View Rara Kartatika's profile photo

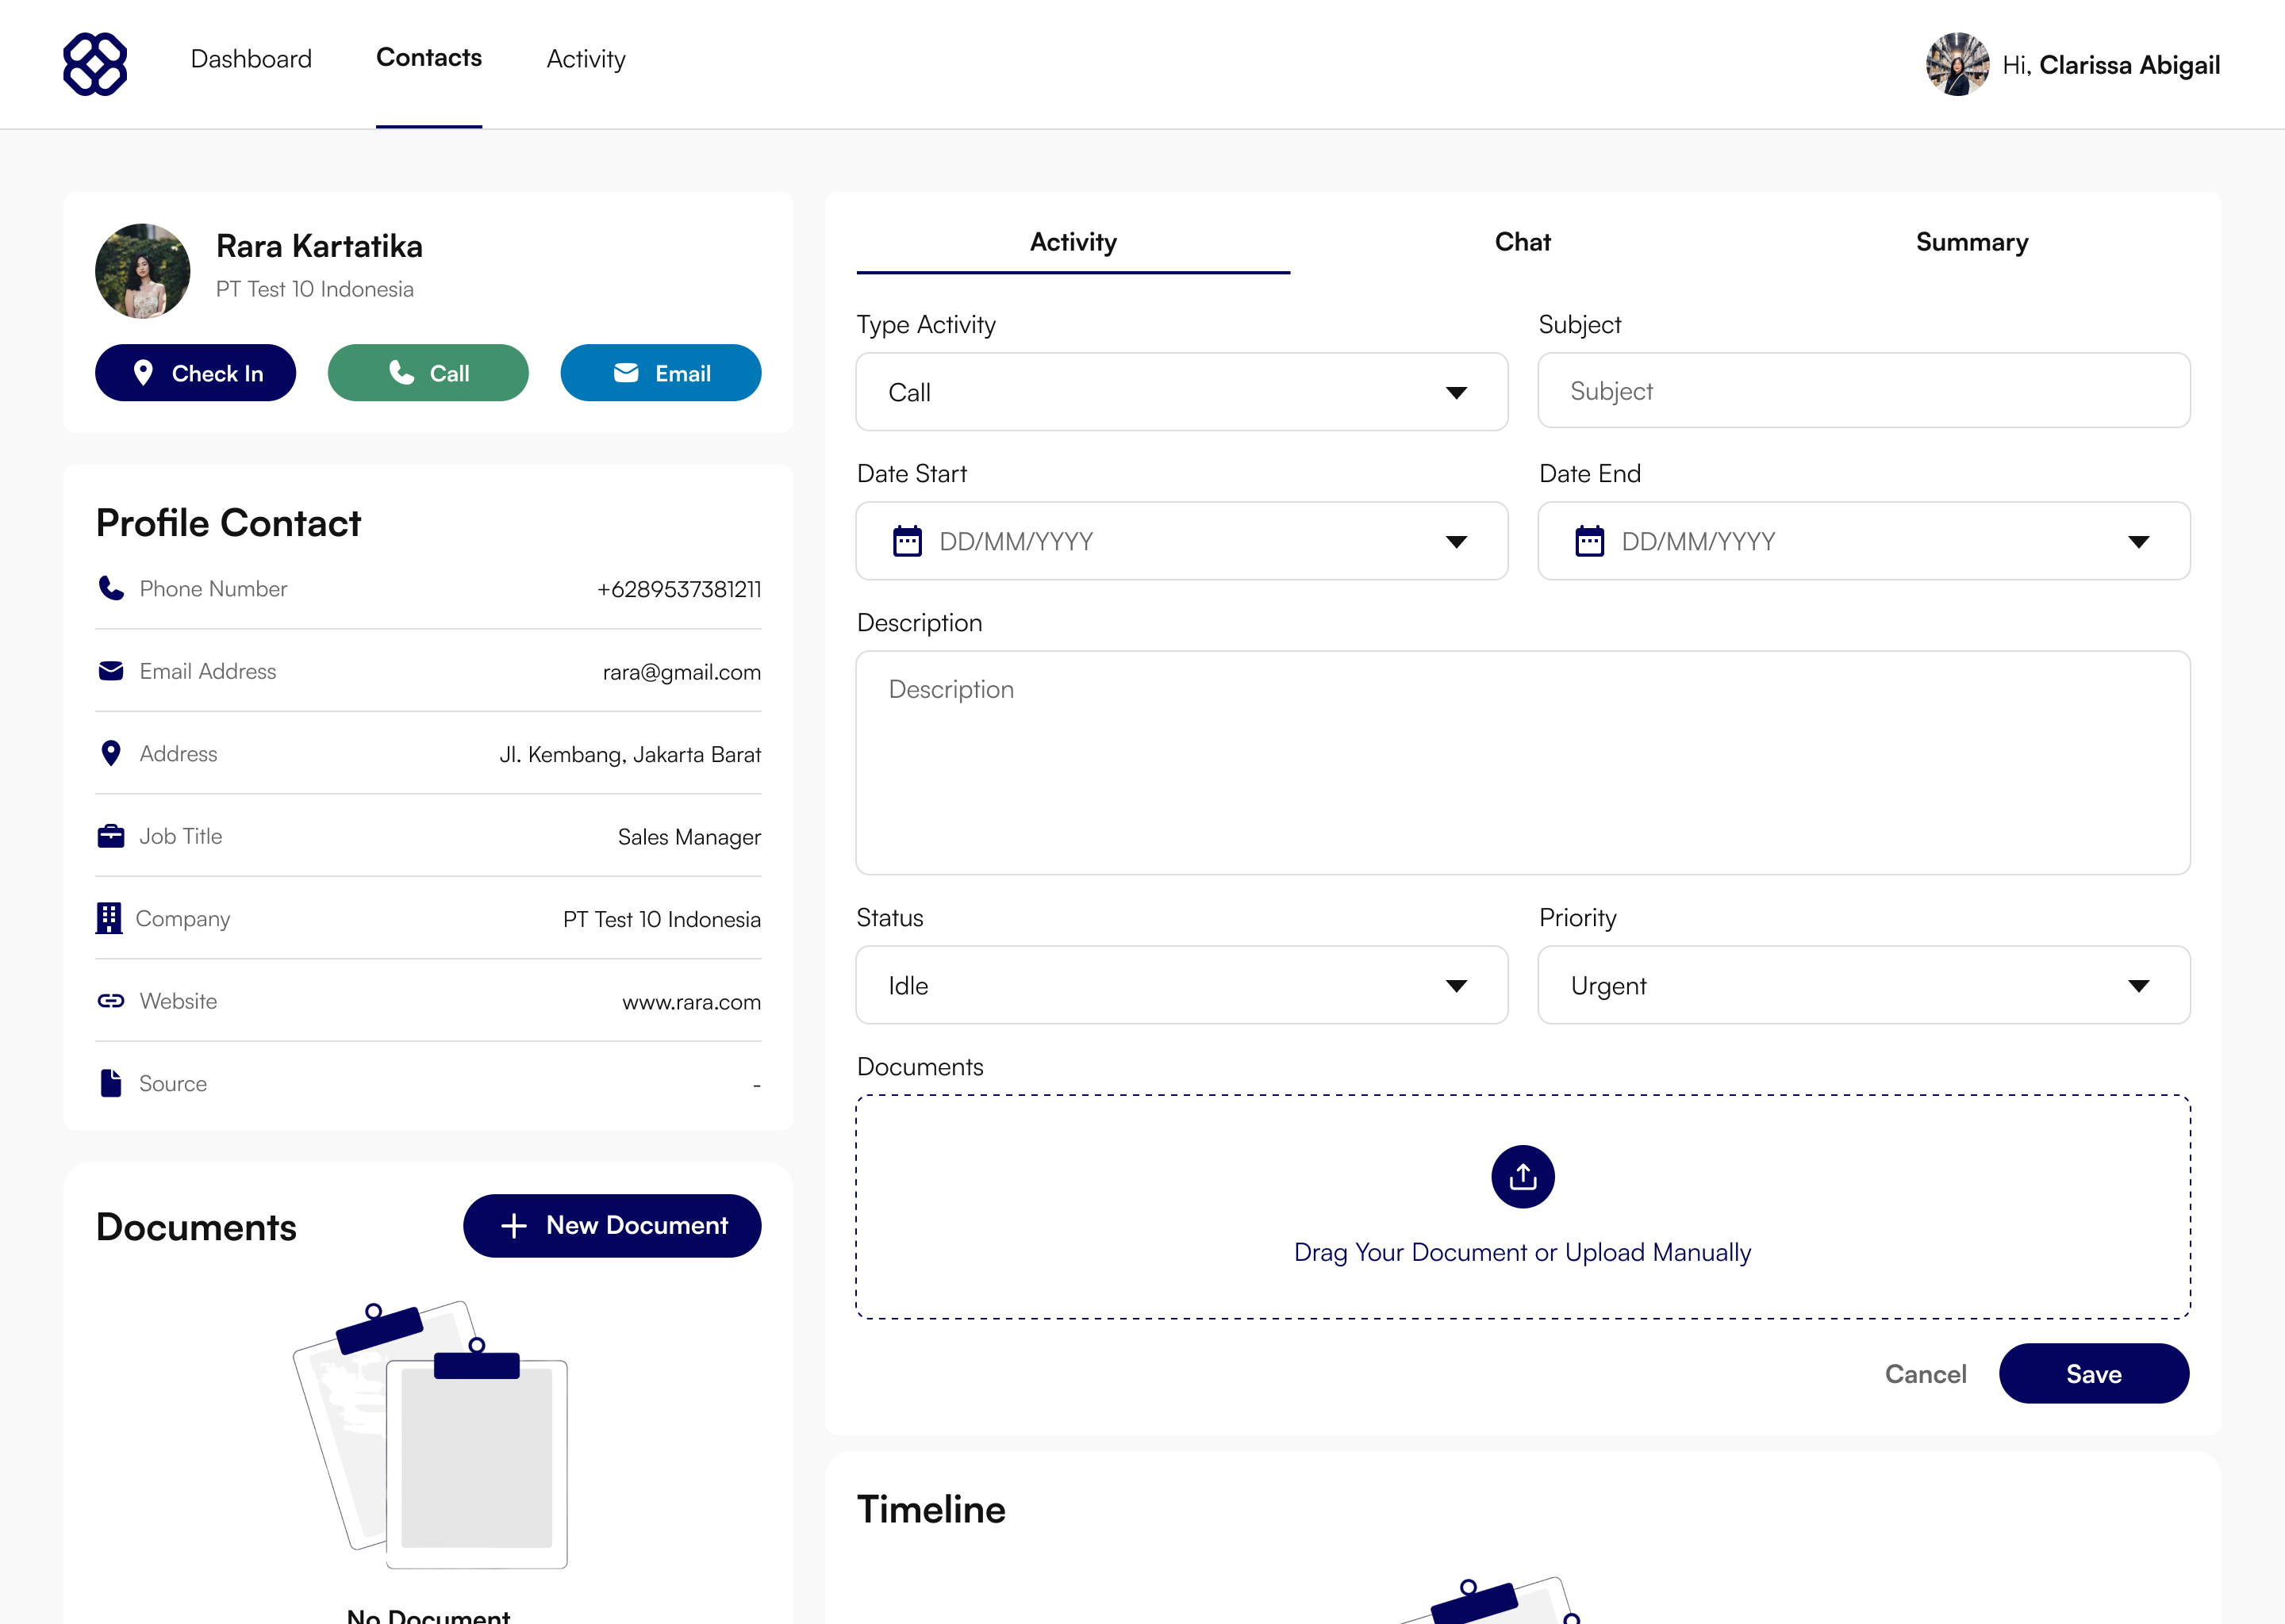tap(143, 271)
